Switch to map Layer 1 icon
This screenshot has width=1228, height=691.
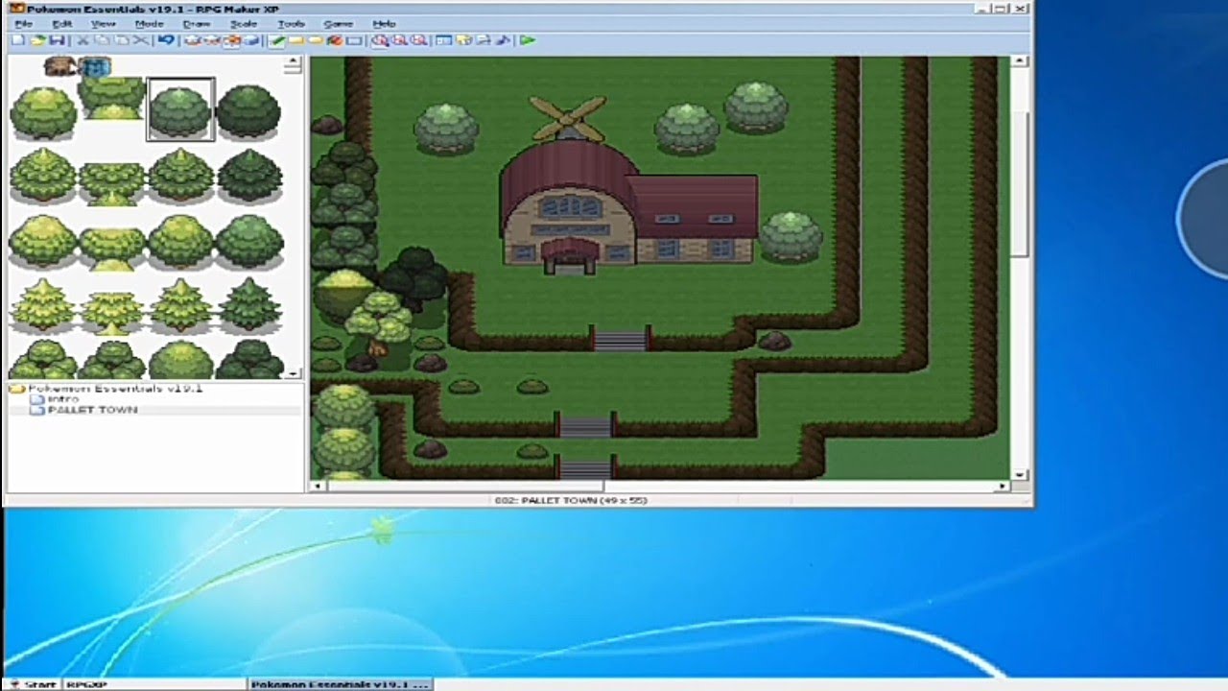point(192,40)
